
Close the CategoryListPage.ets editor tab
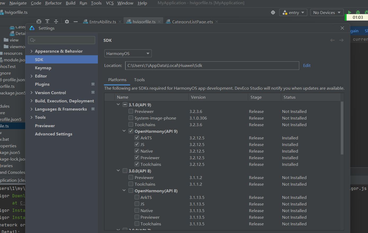(217, 22)
